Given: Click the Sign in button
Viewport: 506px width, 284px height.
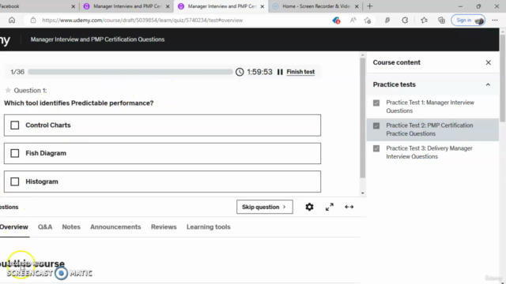Looking at the screenshot, I should (x=468, y=20).
